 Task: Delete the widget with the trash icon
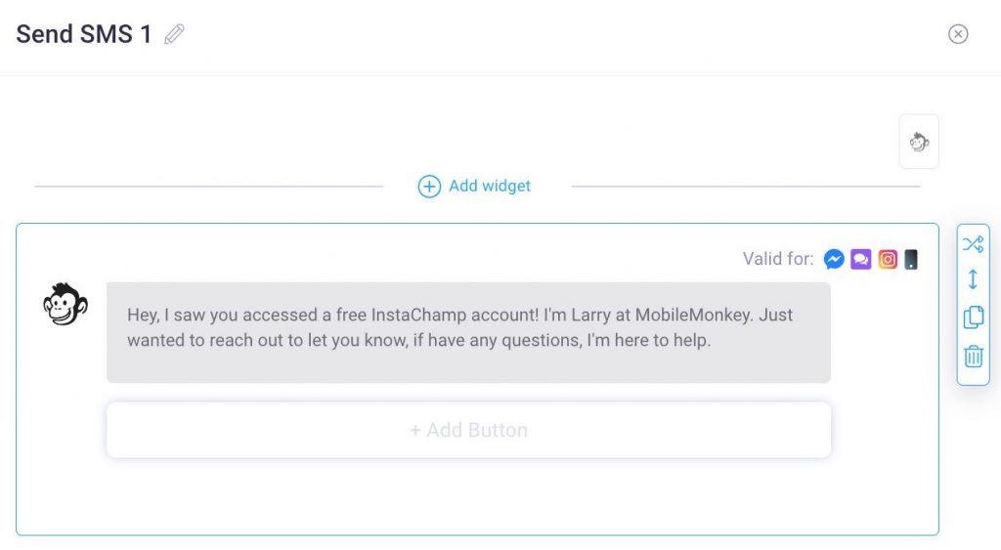point(973,356)
